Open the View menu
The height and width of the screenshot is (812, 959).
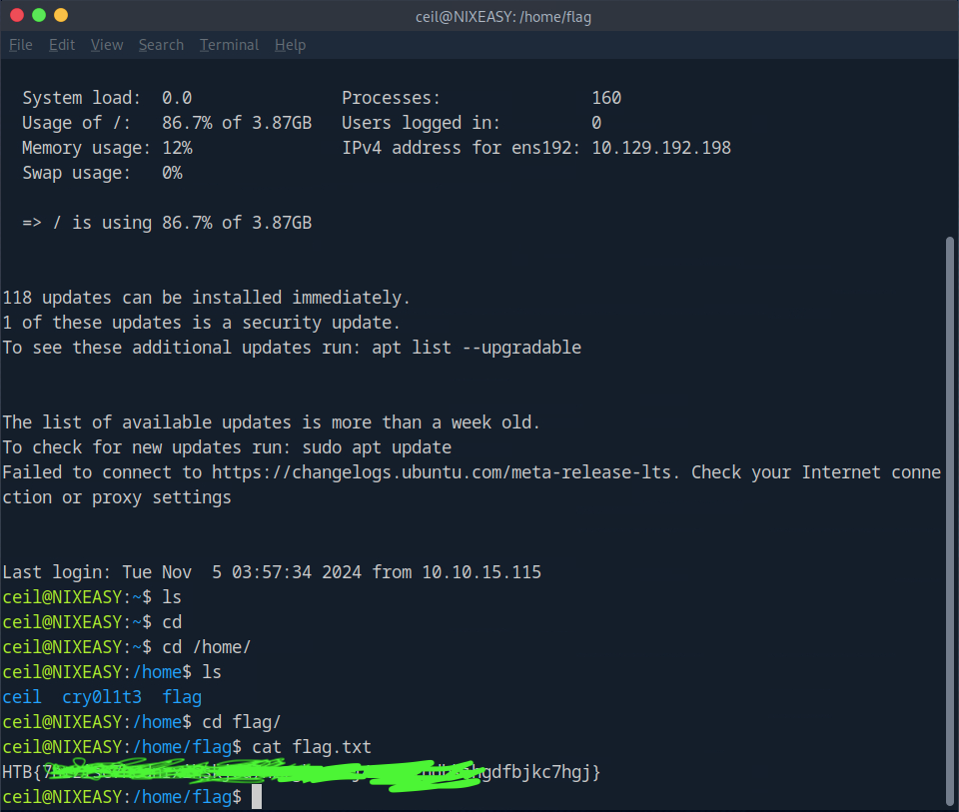(107, 45)
